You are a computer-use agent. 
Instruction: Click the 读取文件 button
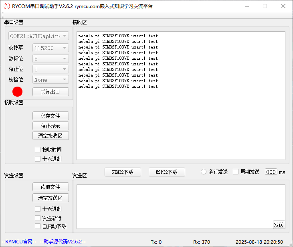(x=51, y=187)
